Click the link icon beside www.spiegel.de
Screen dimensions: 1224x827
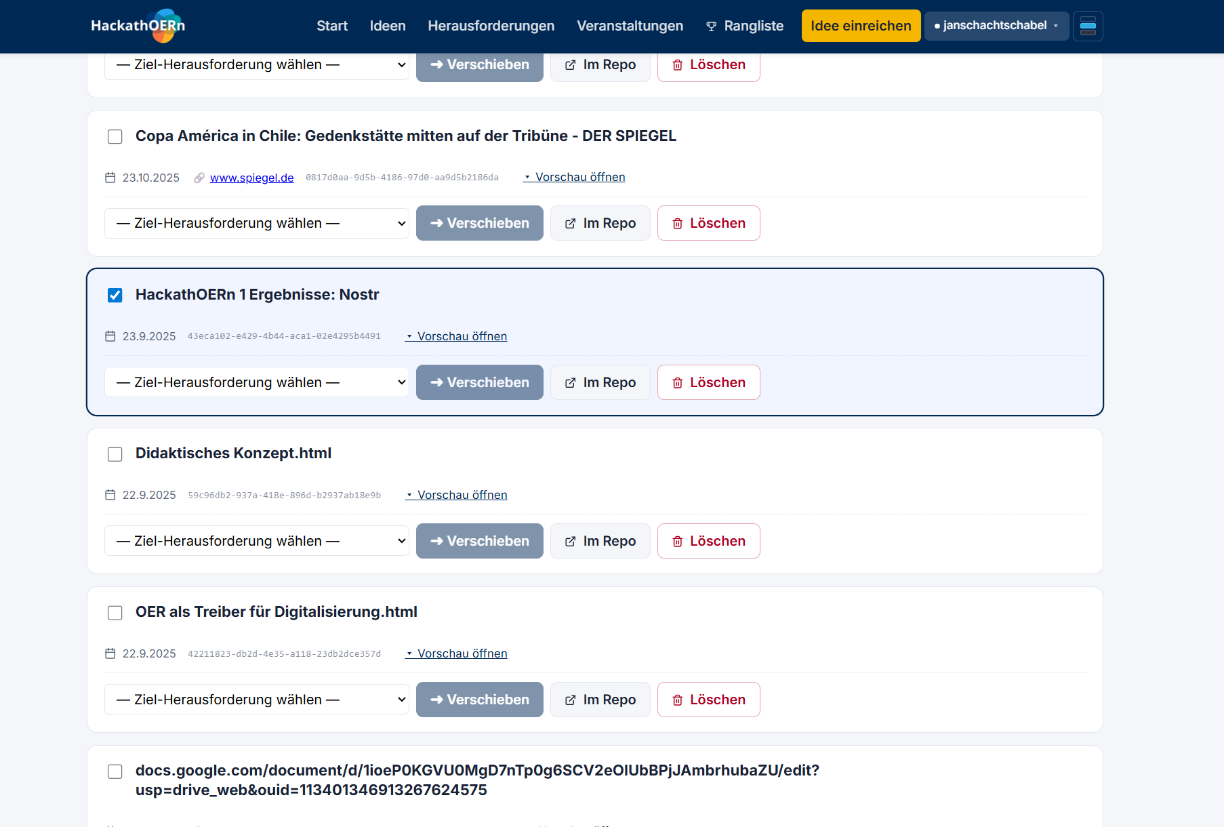point(199,178)
